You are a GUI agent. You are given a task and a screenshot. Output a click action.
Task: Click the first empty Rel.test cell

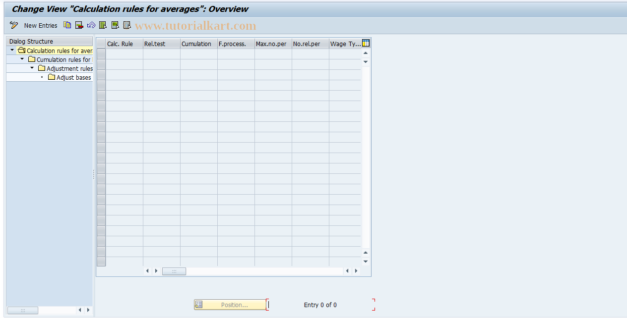[x=162, y=53]
